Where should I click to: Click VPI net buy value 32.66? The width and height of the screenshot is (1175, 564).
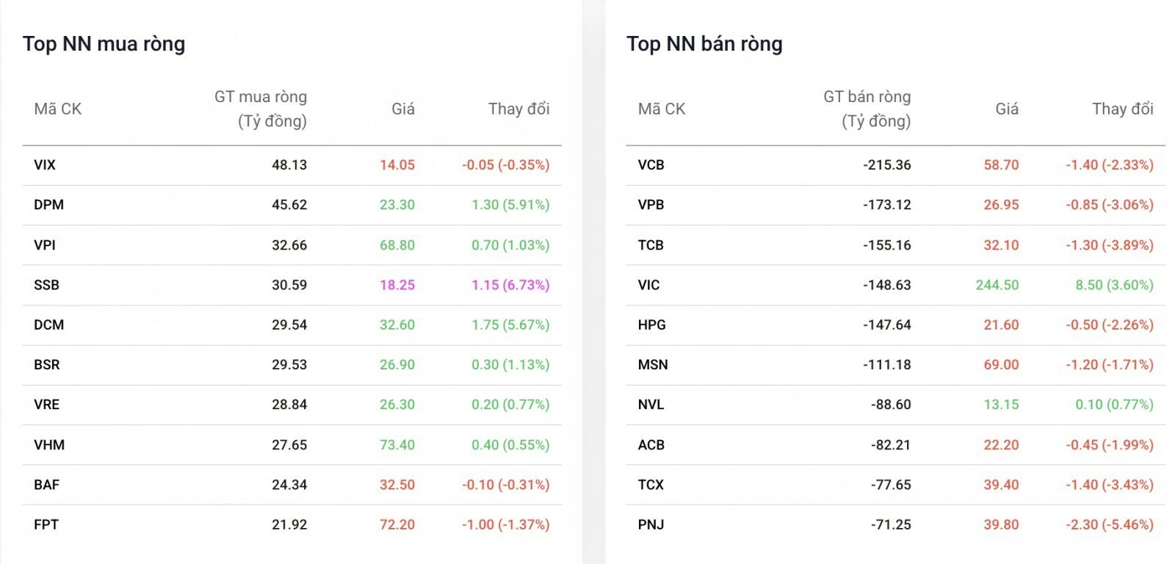pos(289,245)
